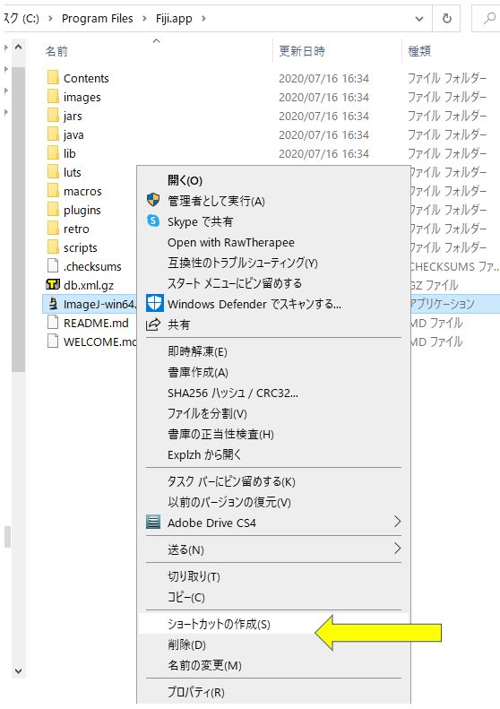Choose 切り取り(T)
This screenshot has width=500, height=709.
194,576
